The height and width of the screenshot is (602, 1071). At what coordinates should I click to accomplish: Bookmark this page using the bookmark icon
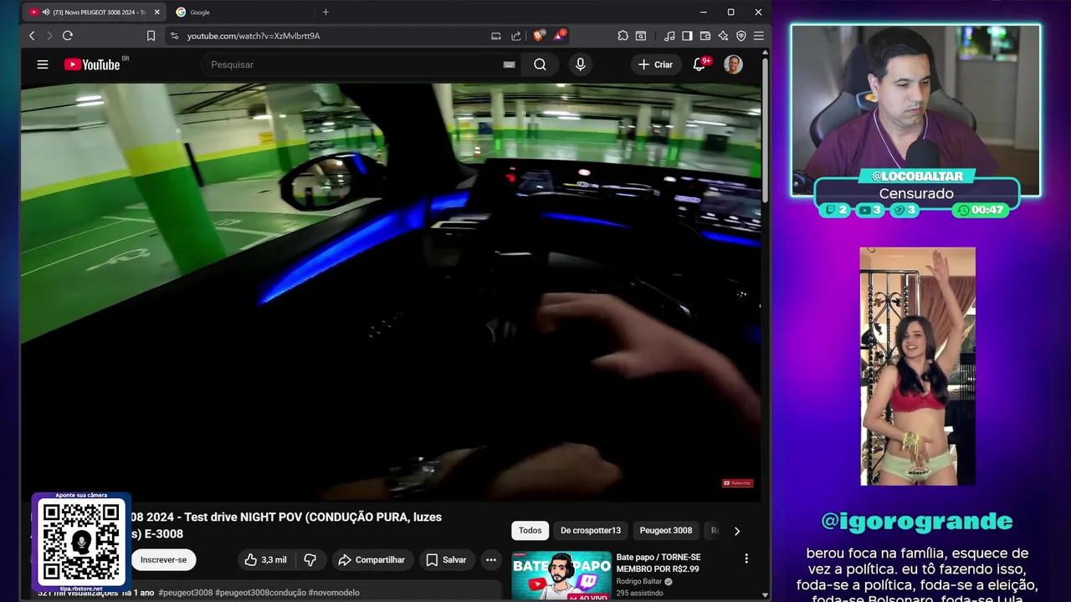coord(151,36)
